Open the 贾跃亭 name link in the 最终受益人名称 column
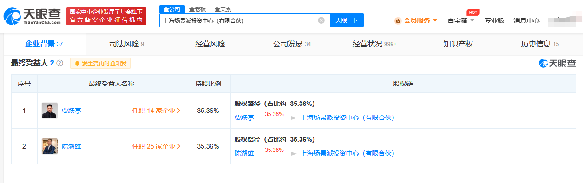 71,111
